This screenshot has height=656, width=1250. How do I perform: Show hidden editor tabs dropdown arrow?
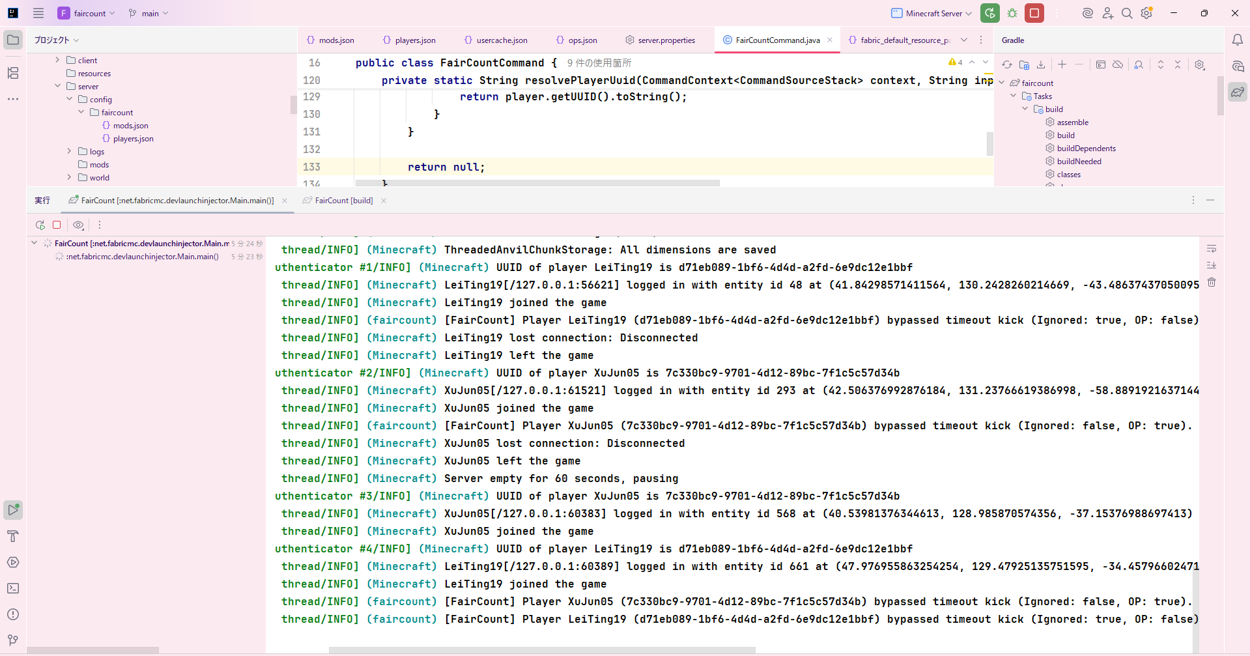tap(964, 40)
